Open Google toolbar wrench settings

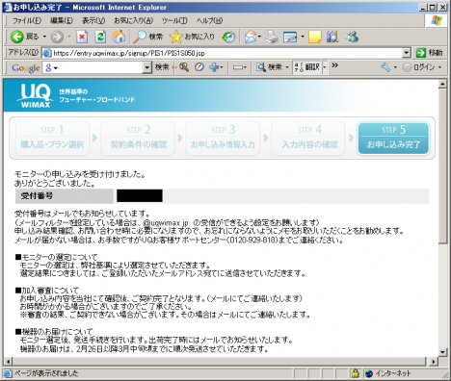pos(385,67)
